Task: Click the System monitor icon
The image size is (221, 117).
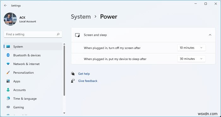Action: 8,46
